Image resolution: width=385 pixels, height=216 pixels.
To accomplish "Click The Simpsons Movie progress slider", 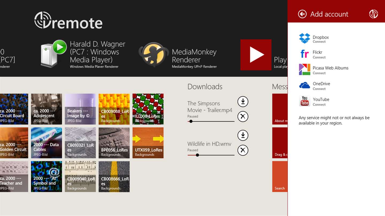I will tap(211, 121).
